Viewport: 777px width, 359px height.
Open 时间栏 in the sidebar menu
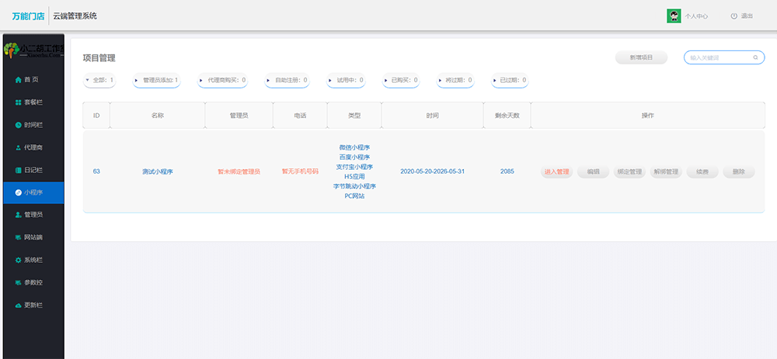point(33,125)
